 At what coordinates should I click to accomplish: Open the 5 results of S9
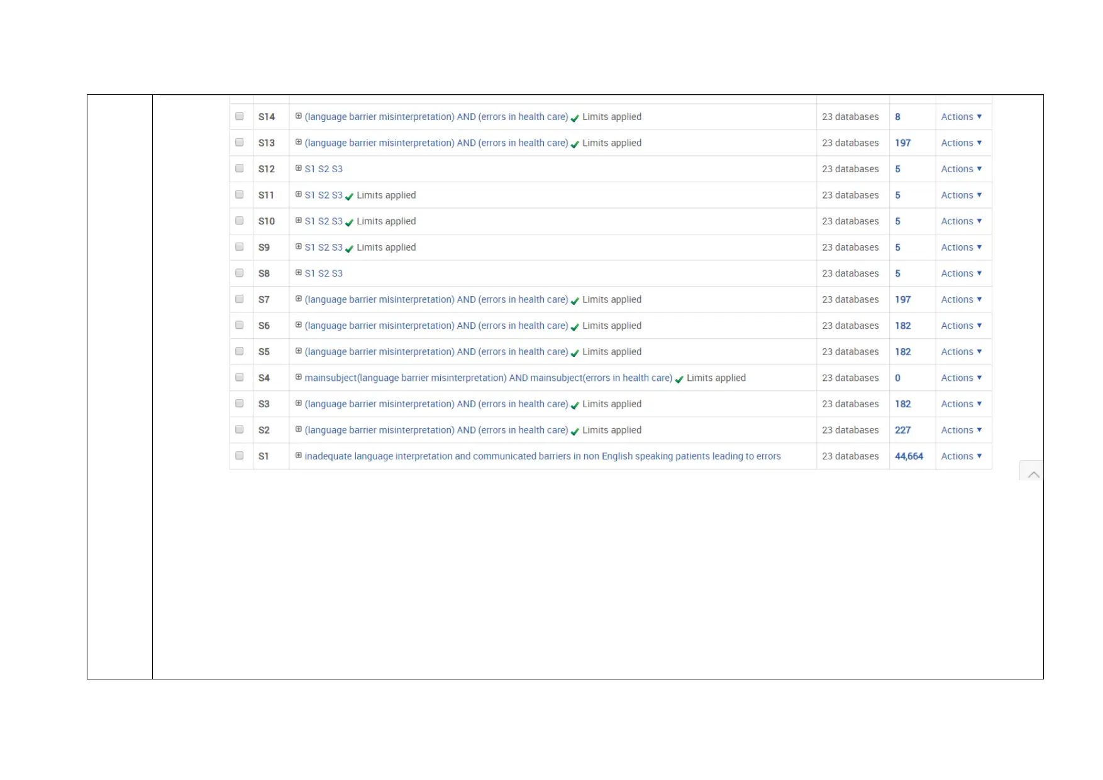[897, 248]
